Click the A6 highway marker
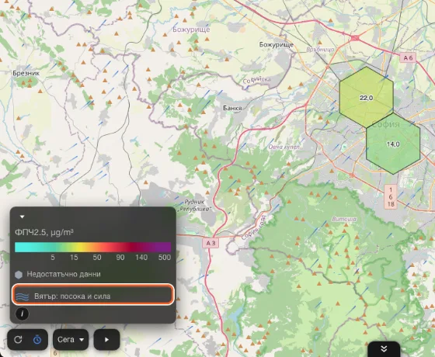Viewport: 435px width, 357px height. pos(408,57)
